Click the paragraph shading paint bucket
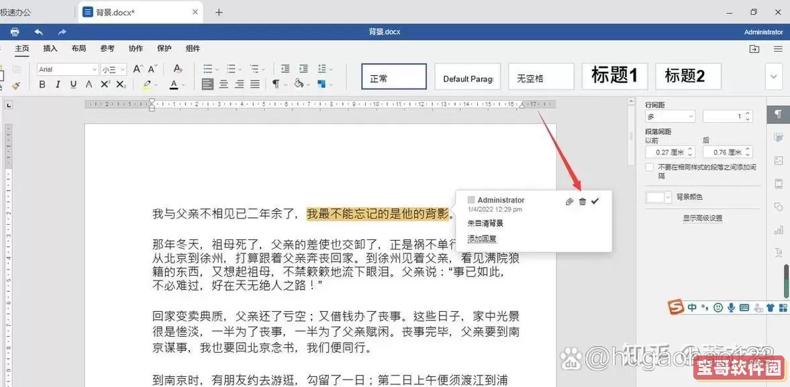 click(298, 84)
